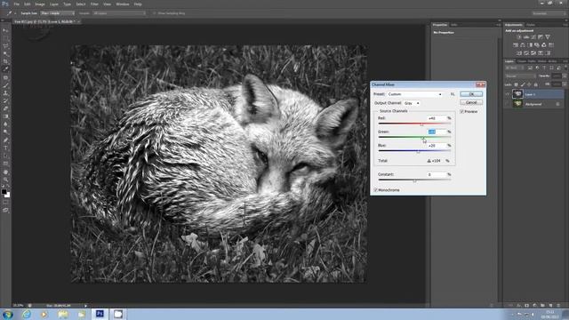Click Cancel in Channel Mixer
The height and width of the screenshot is (320, 569).
click(x=471, y=103)
